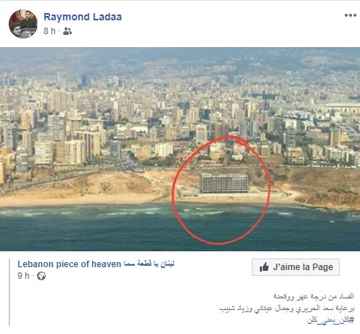Viewport: 360px width, 334px height.
Task: Click the globe public visibility icon
Action: 41,276
